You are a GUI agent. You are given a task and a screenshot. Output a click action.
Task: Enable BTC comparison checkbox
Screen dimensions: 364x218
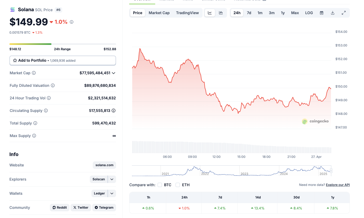point(160,185)
